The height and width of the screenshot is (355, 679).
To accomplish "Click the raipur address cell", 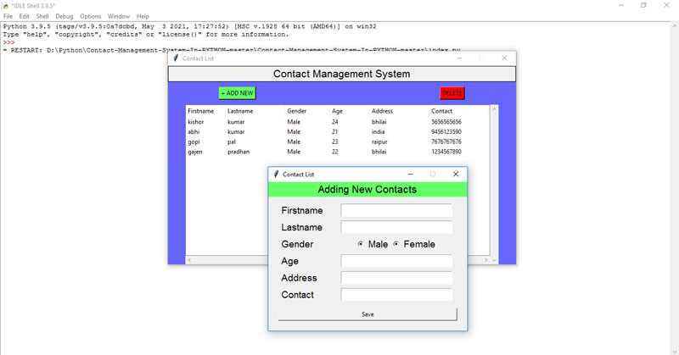I will coord(379,141).
